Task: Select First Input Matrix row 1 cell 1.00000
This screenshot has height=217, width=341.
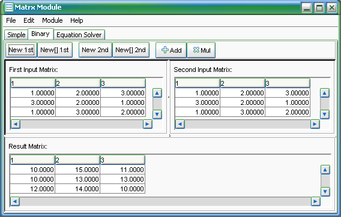Action: [x=33, y=93]
